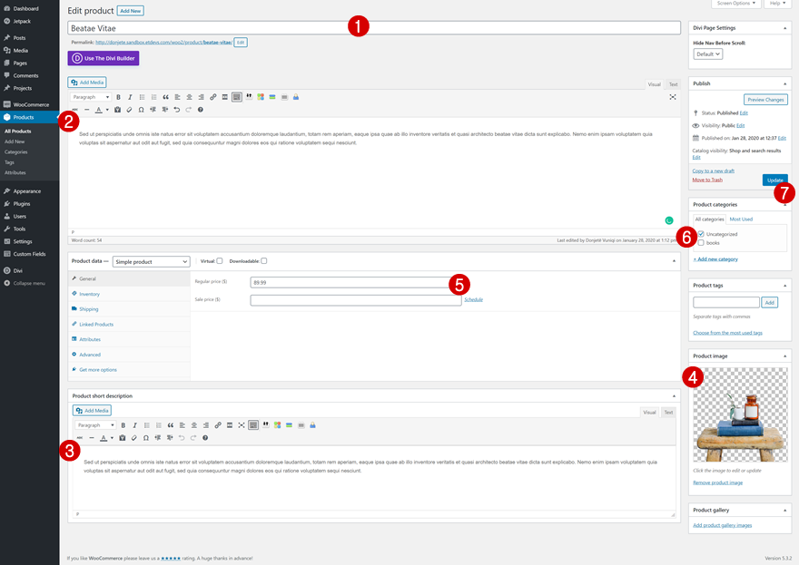The width and height of the screenshot is (799, 565).
Task: Toggle italic in short description toolbar
Action: click(134, 425)
